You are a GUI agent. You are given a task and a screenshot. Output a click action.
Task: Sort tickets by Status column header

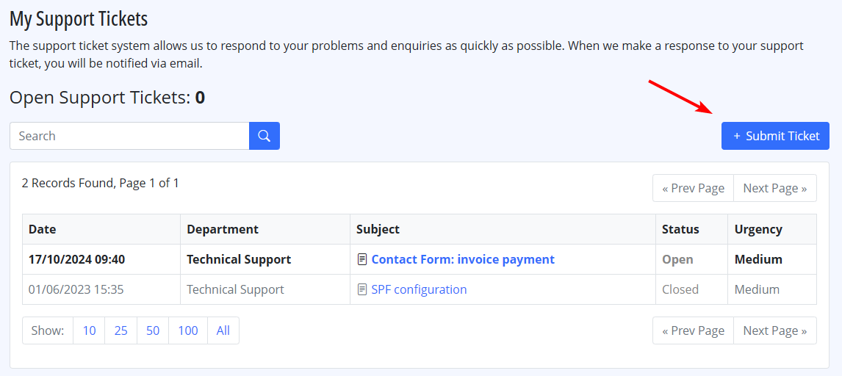pyautogui.click(x=680, y=230)
